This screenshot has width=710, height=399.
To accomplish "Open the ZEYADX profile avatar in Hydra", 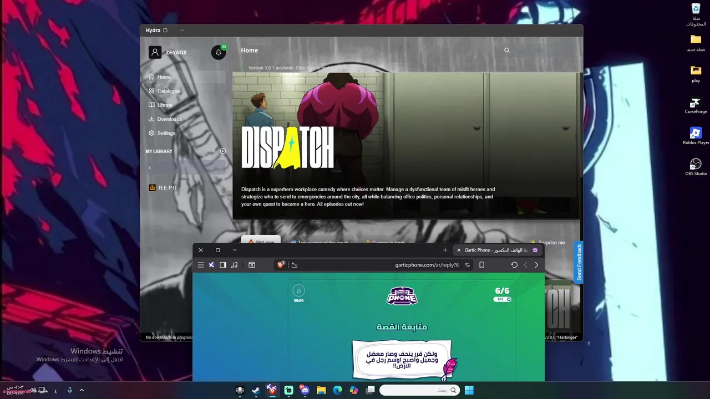I will point(155,52).
